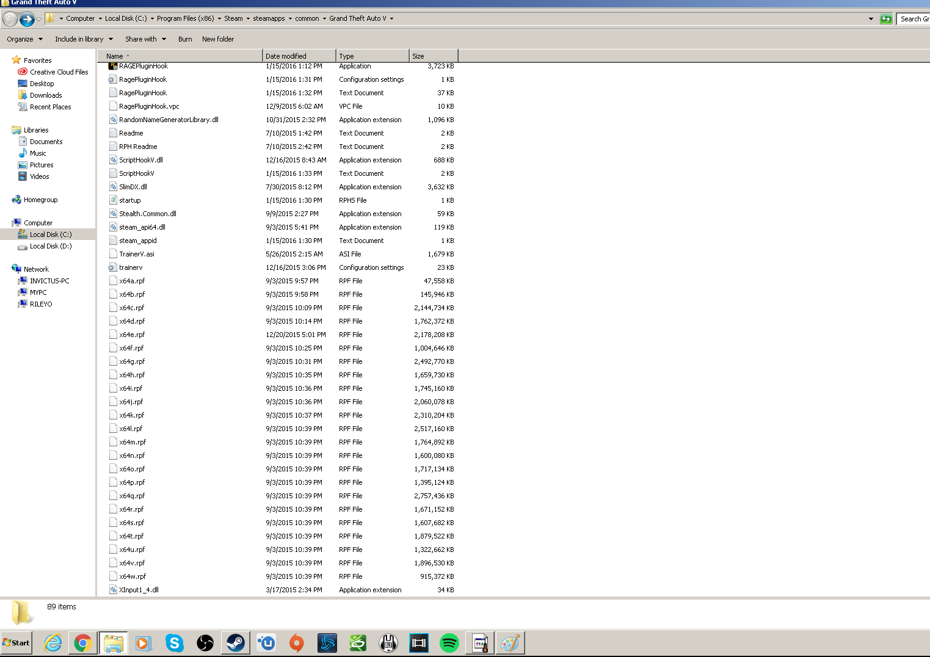930x657 pixels.
Task: Open Spotify from the taskbar
Action: (x=449, y=643)
